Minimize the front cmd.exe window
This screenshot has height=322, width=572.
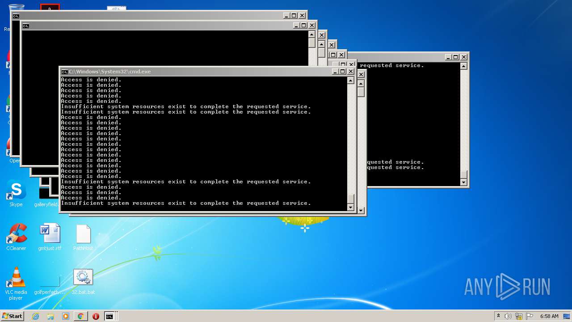pos(336,72)
